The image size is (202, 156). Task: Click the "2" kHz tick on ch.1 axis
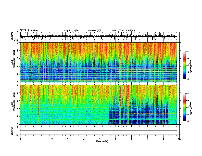(18, 74)
